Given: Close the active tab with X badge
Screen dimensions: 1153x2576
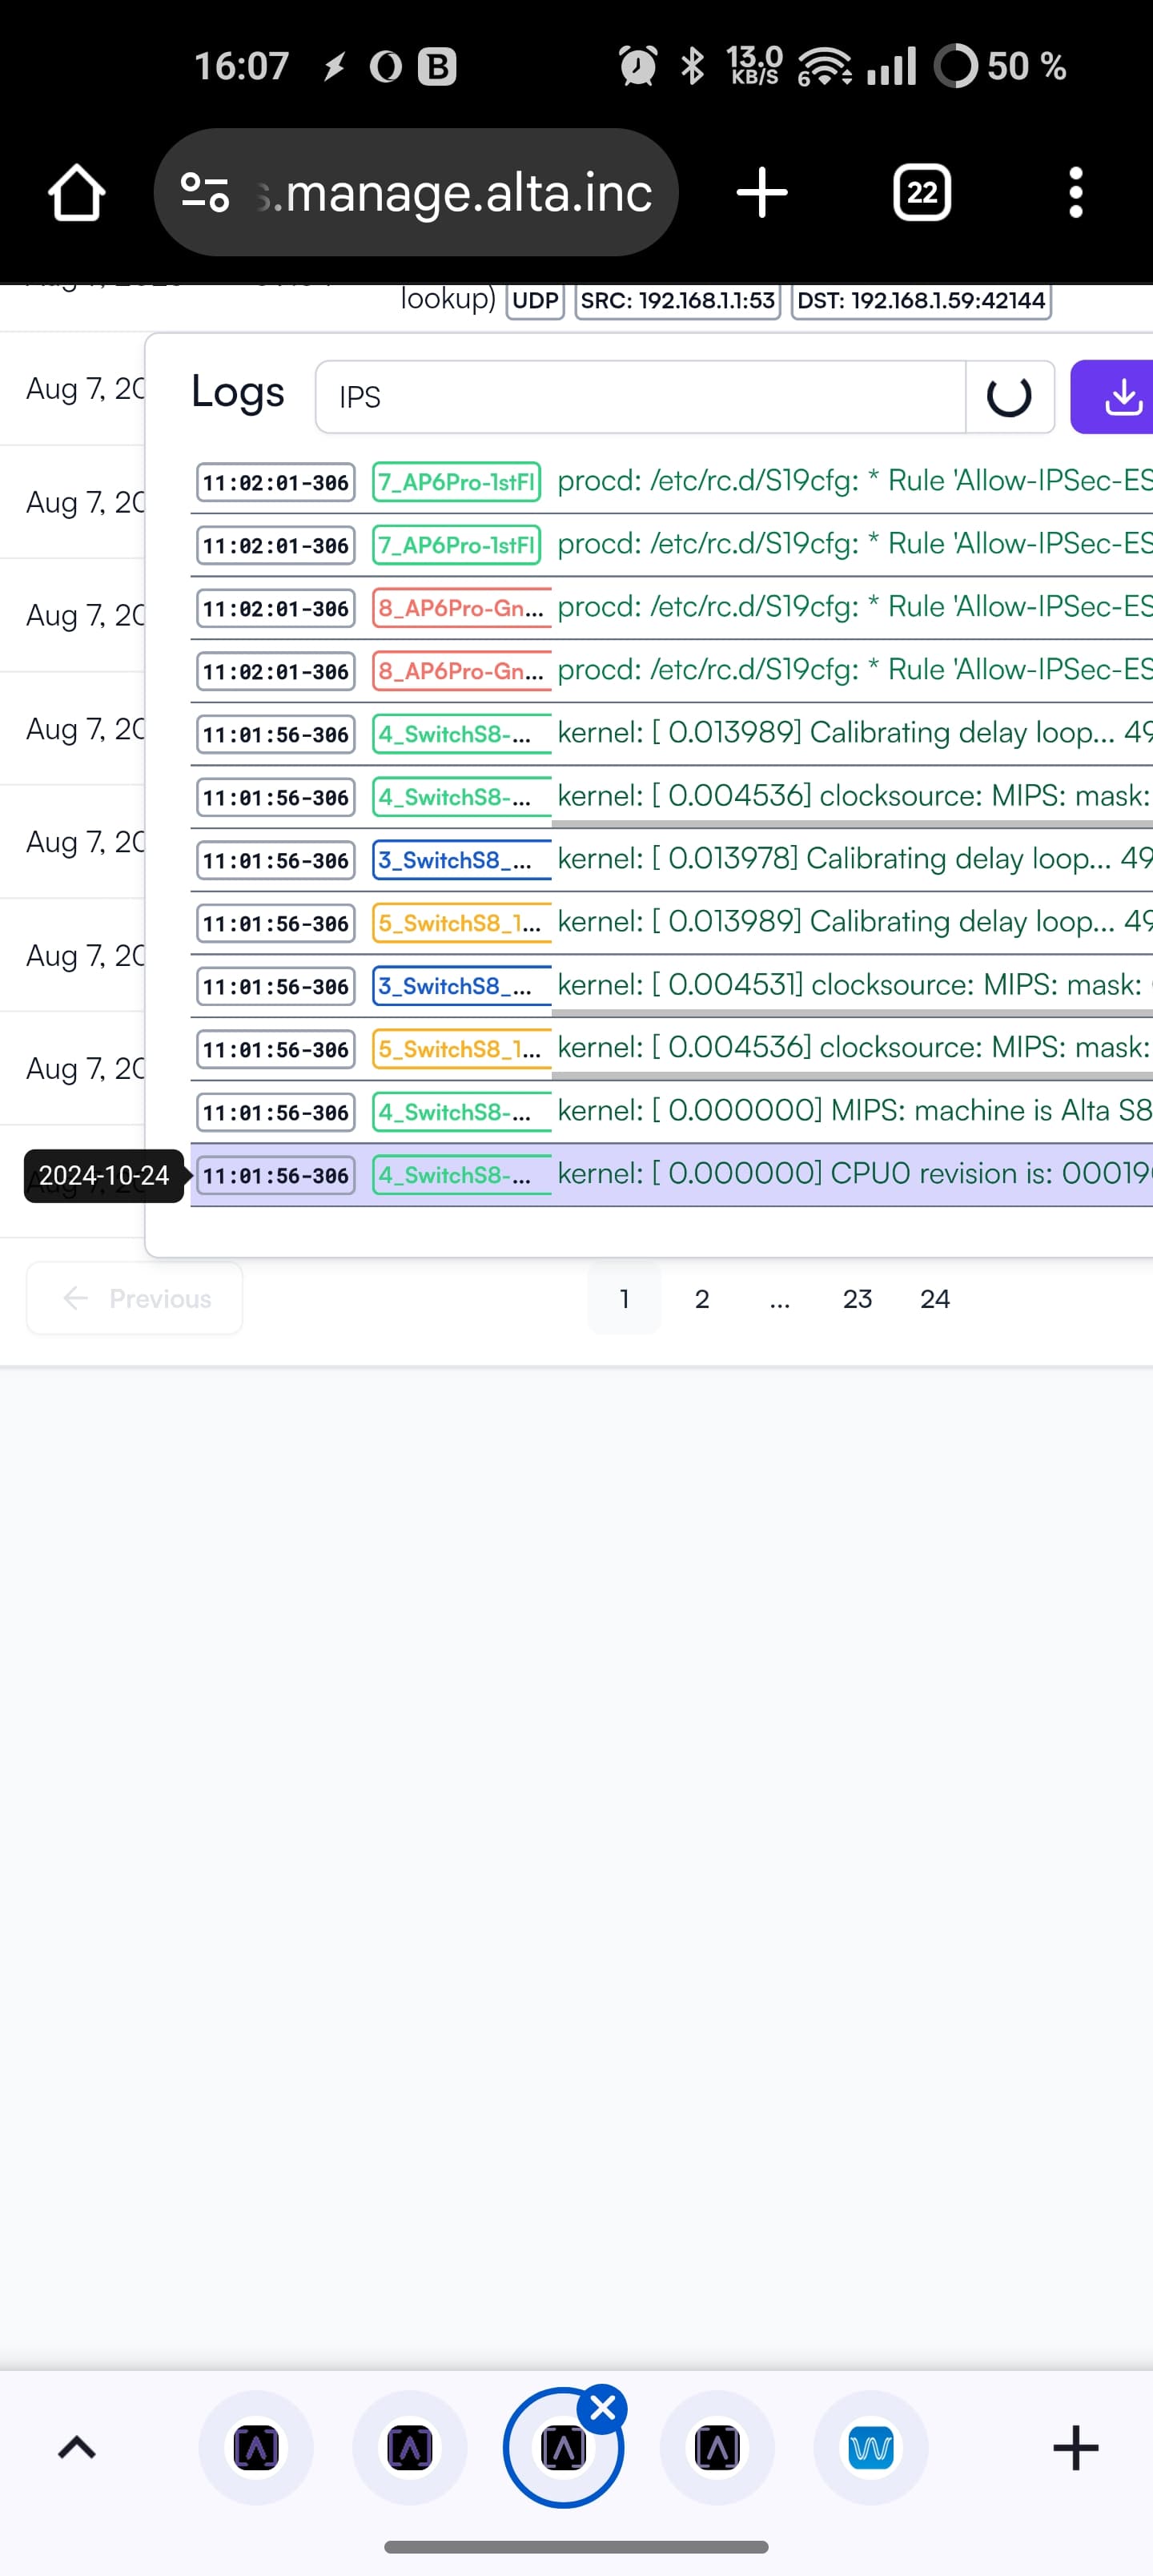Looking at the screenshot, I should (x=603, y=2409).
